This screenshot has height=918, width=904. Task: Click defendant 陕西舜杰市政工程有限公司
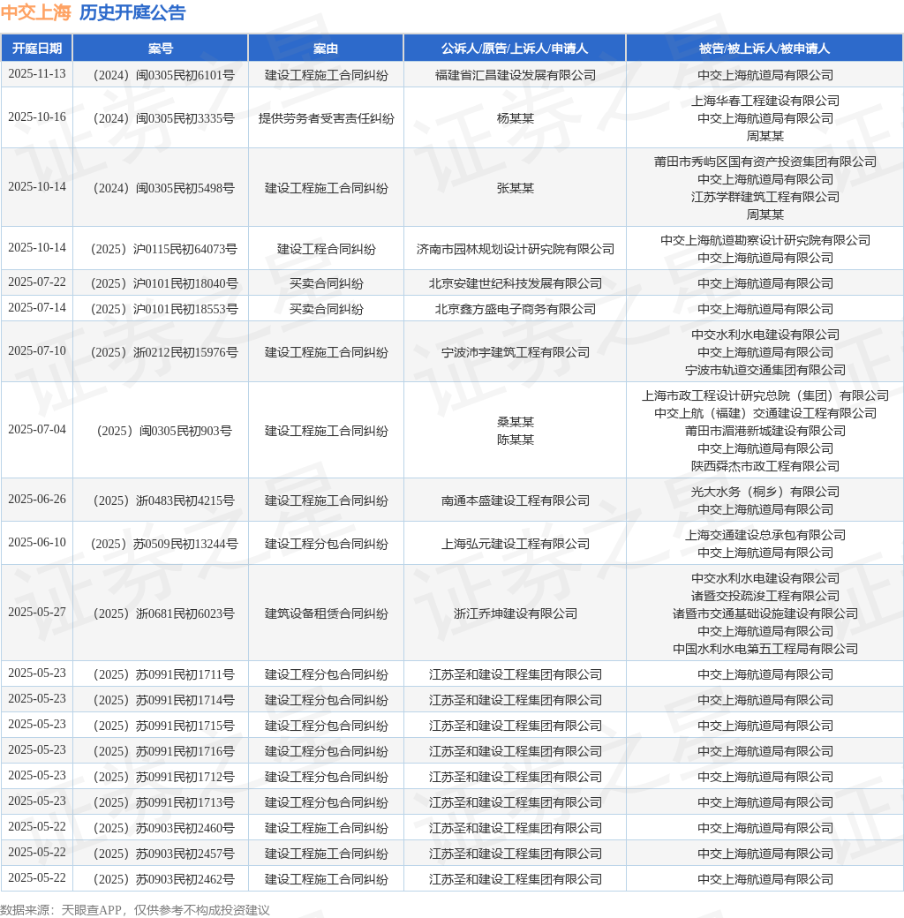point(765,466)
